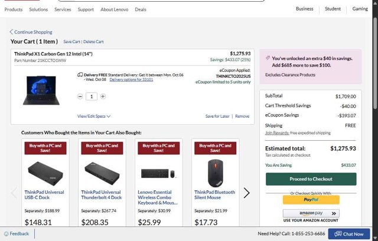Open the About Lenovo menu
Screen dimensions: 378x241
114,9
